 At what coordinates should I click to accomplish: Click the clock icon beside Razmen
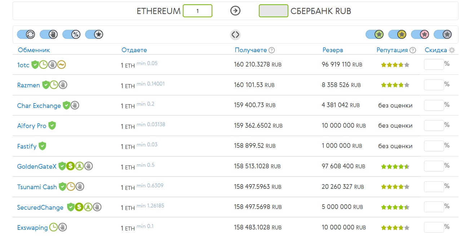(x=54, y=85)
